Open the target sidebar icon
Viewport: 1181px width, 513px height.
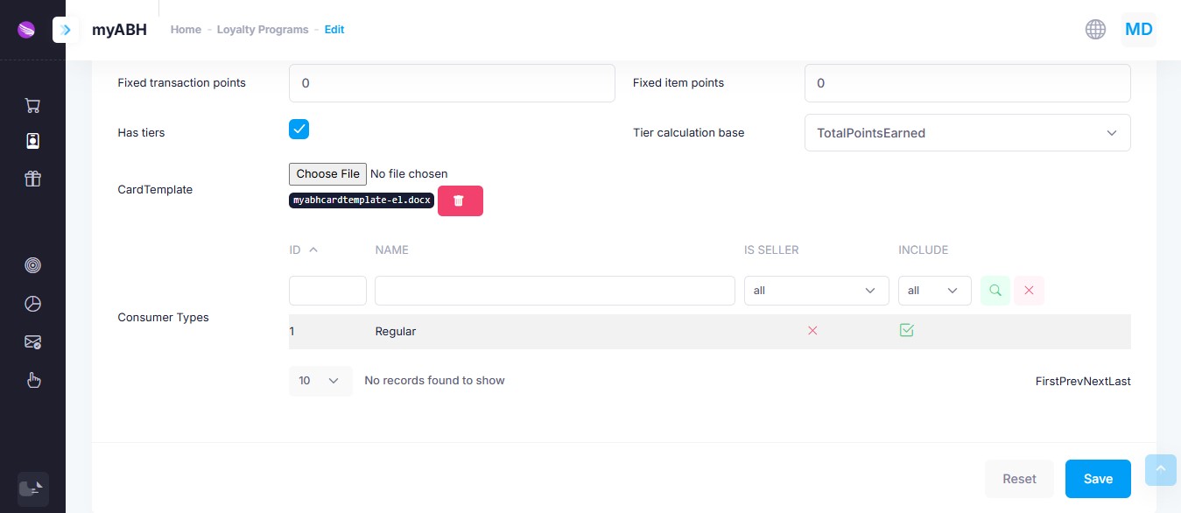click(32, 265)
